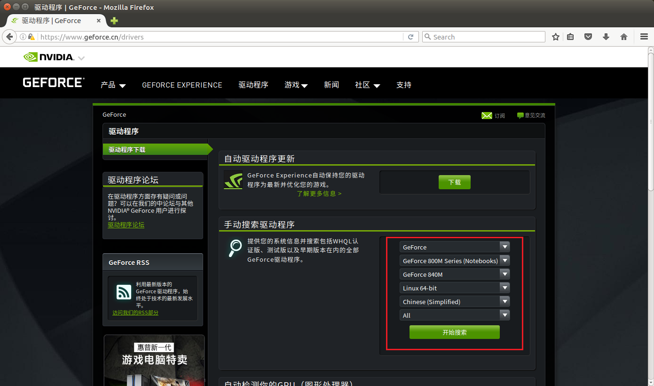Image resolution: width=654 pixels, height=386 pixels.
Task: Click the NVIDIA logo
Action: click(49, 57)
